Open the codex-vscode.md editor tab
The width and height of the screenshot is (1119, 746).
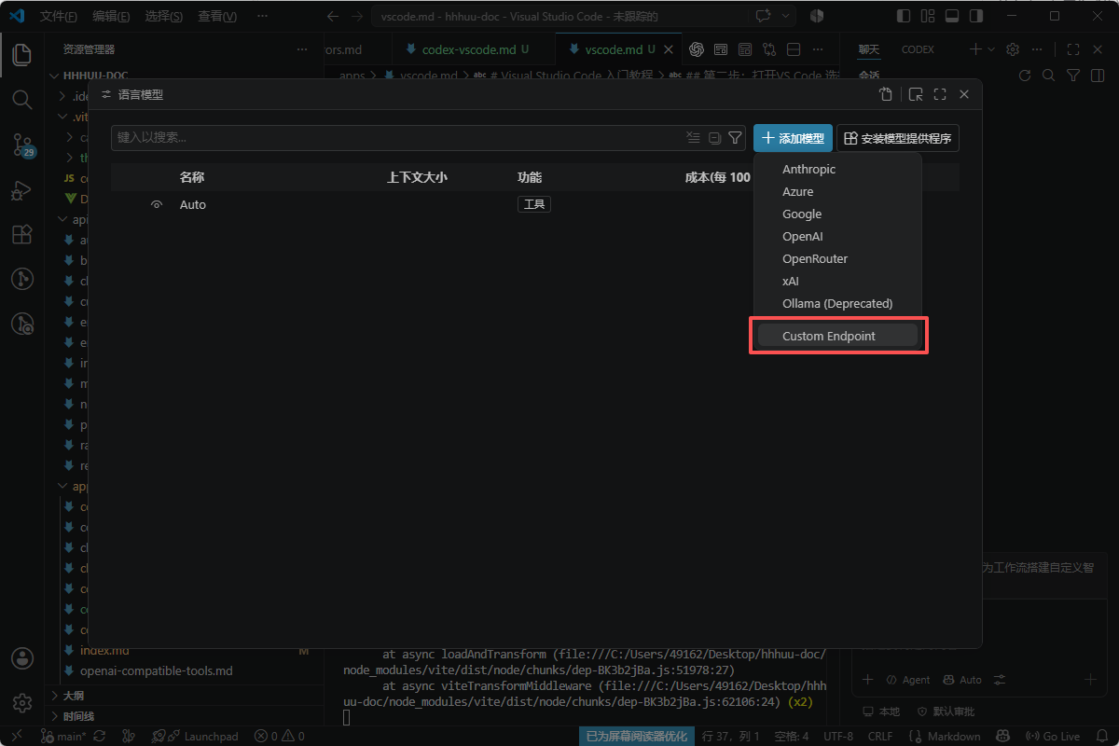click(x=475, y=49)
